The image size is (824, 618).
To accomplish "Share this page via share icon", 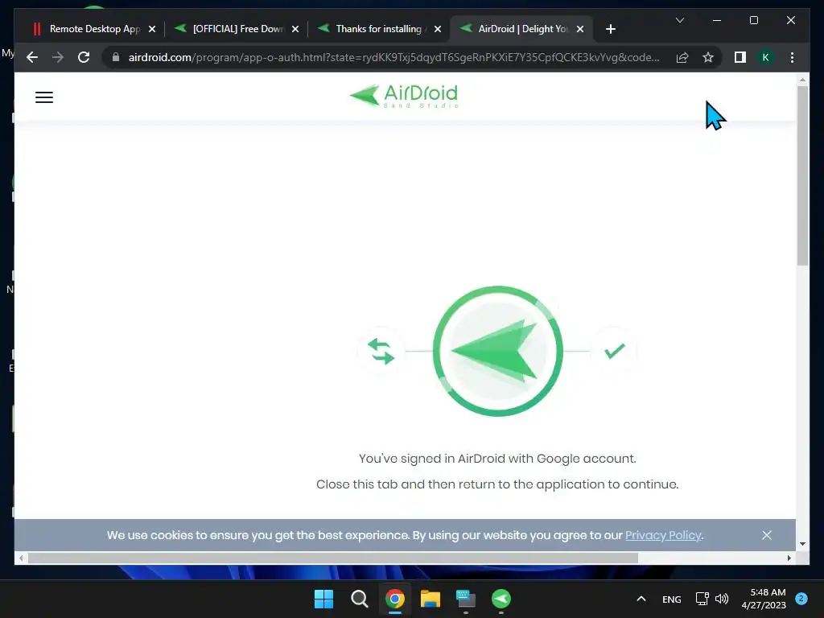I will click(682, 57).
